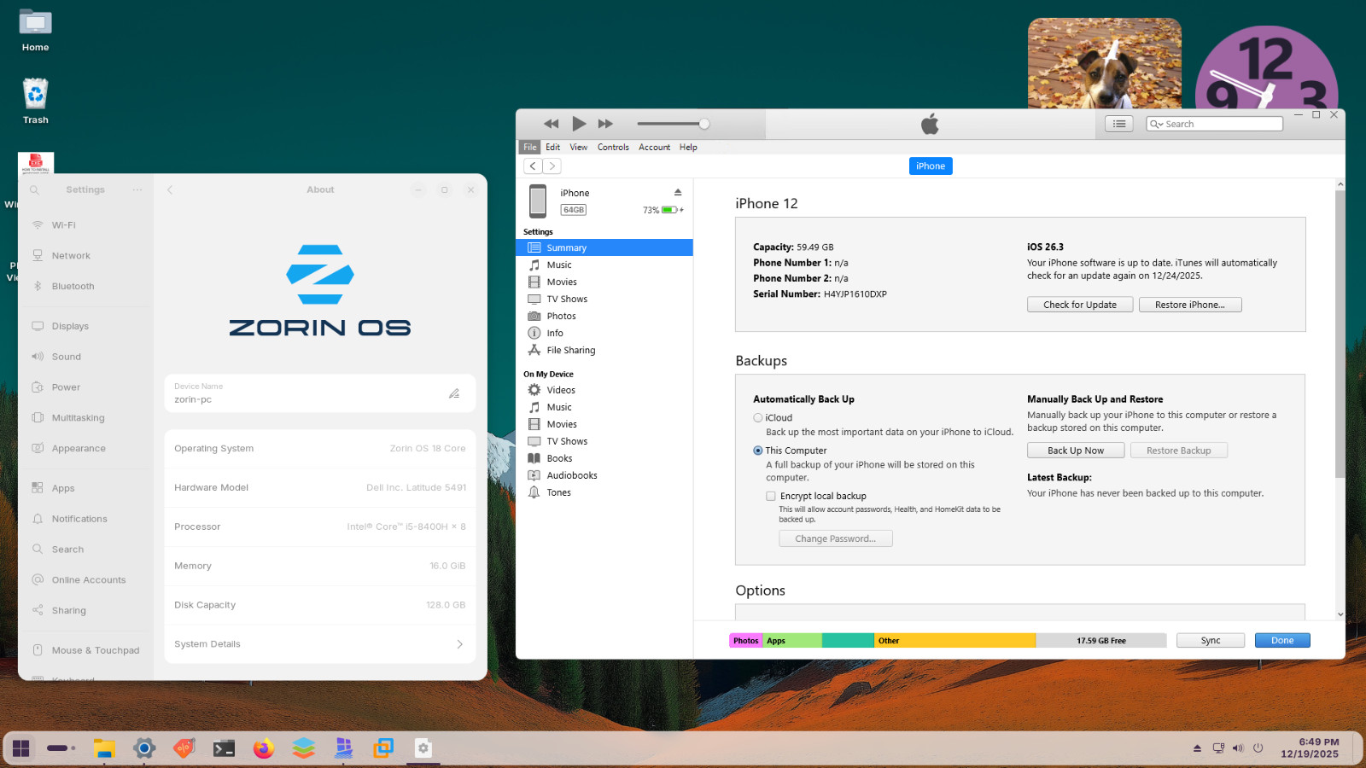Click the iPhone device icon in the sidebar
The image size is (1366, 768).
point(538,201)
